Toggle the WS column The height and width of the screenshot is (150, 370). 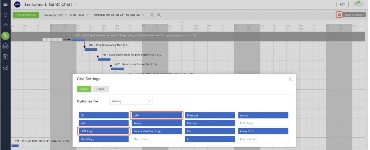point(104,123)
